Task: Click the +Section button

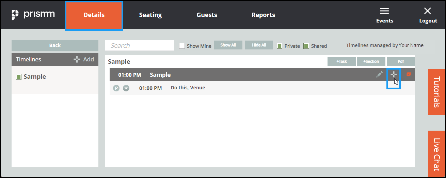Action: [x=371, y=61]
